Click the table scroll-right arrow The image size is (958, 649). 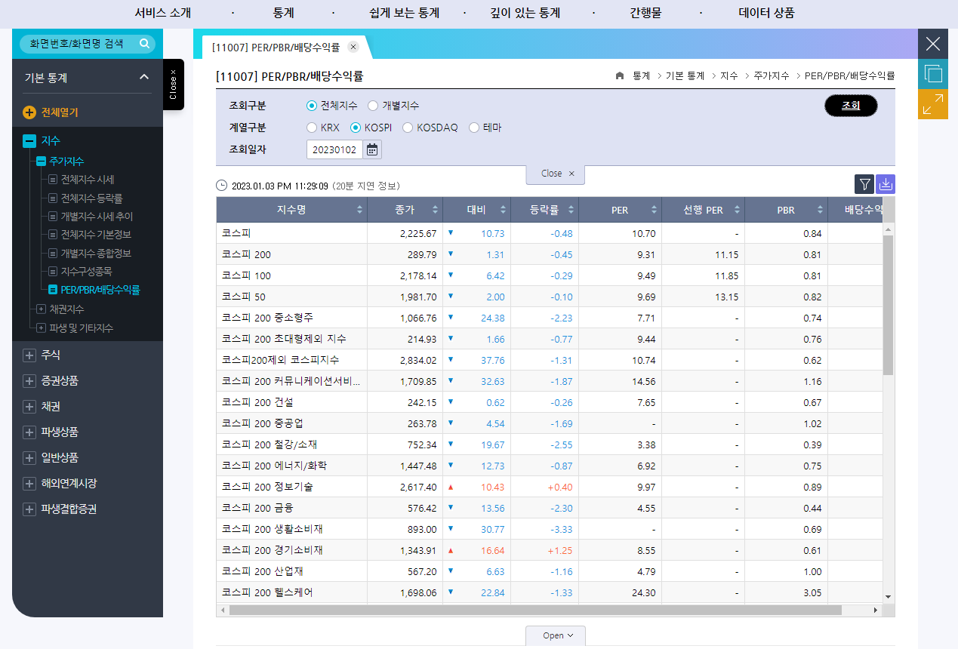click(x=876, y=610)
